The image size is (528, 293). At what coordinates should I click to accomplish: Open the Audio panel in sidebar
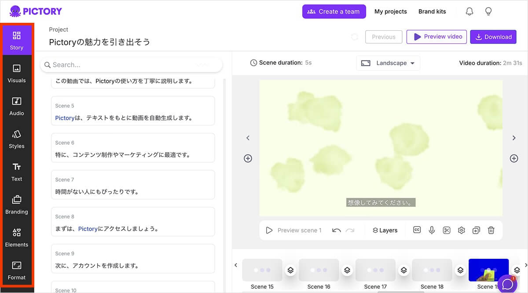pos(17,106)
